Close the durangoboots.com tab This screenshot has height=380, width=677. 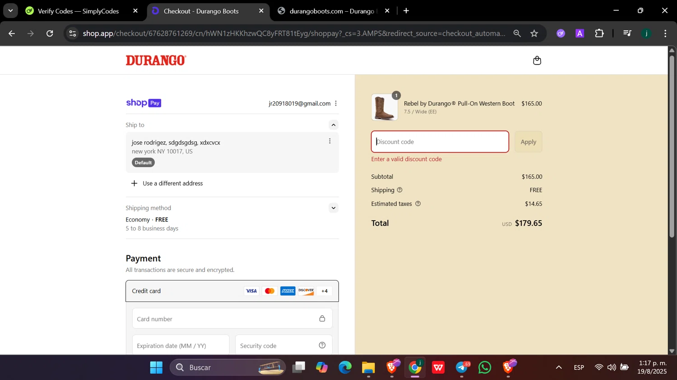[387, 11]
